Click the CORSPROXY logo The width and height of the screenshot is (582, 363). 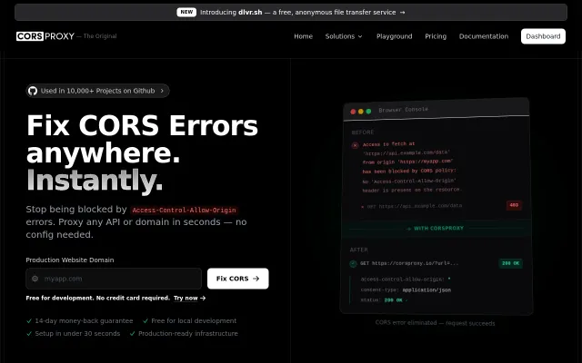(45, 36)
